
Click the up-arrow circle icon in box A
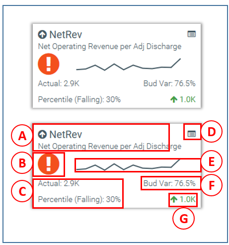42,134
